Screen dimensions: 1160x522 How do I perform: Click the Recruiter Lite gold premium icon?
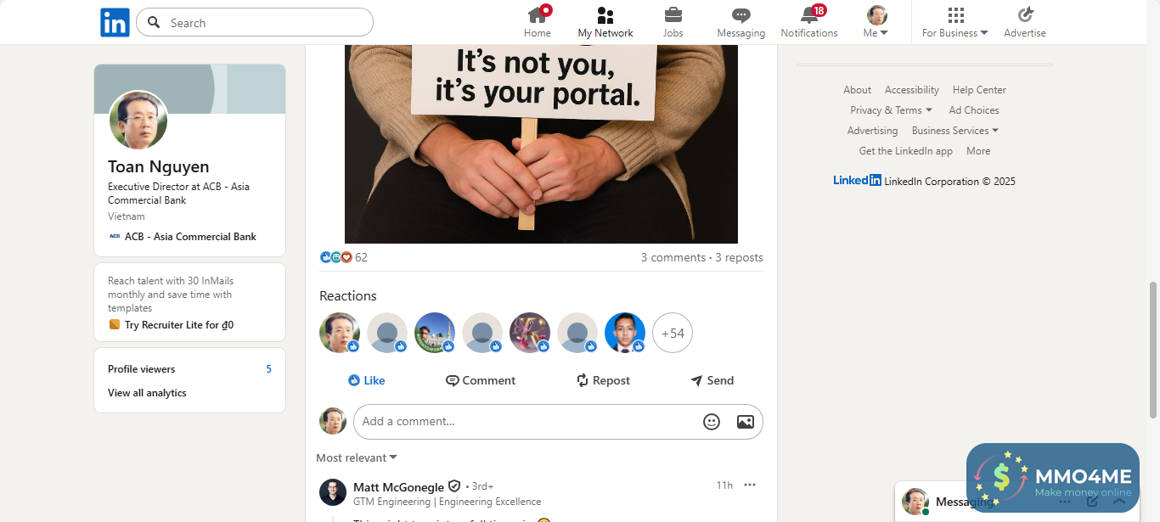(x=115, y=324)
